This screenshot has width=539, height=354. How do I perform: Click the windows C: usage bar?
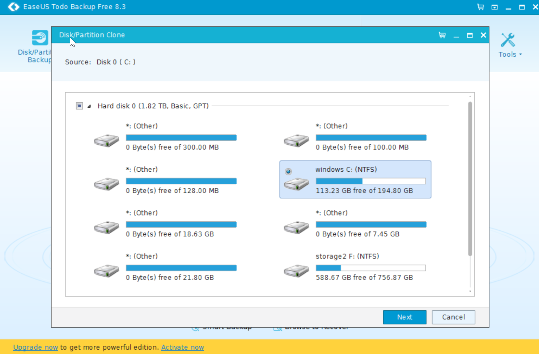click(x=371, y=181)
